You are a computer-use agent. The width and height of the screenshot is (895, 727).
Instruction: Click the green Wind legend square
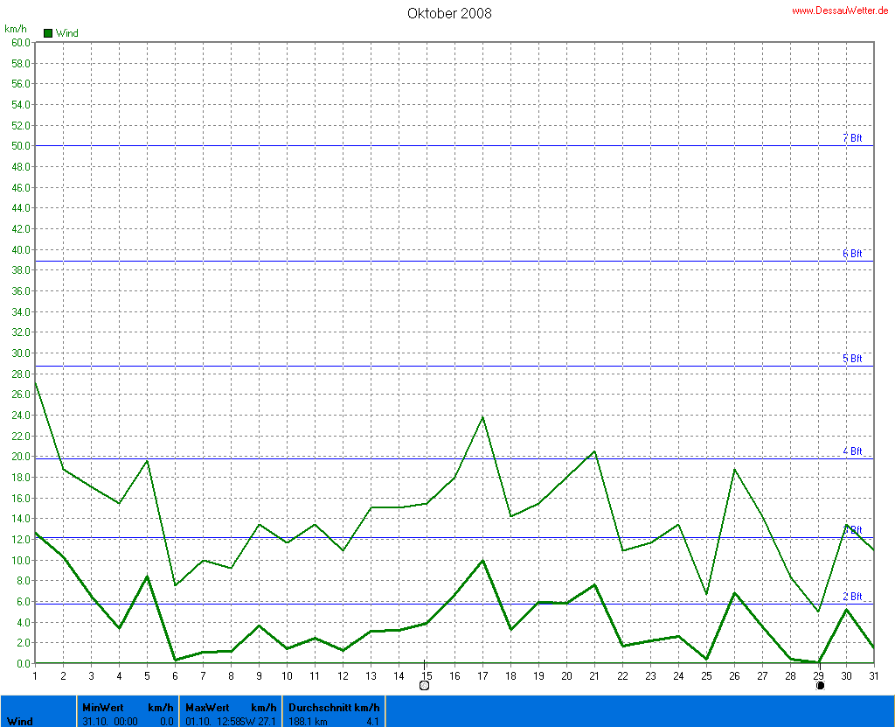[48, 33]
